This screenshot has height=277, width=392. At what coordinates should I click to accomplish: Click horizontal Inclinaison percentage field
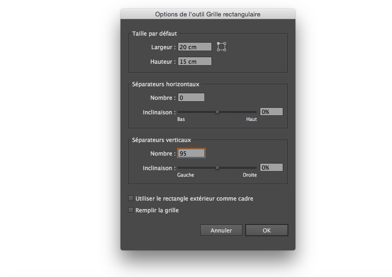click(271, 112)
